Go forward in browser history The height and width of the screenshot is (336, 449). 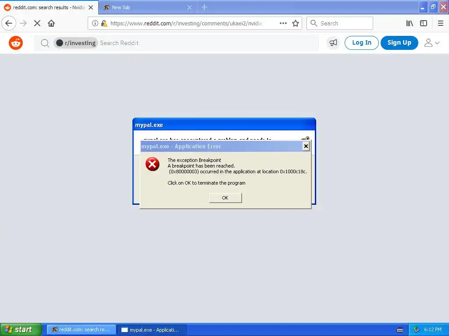point(24,23)
